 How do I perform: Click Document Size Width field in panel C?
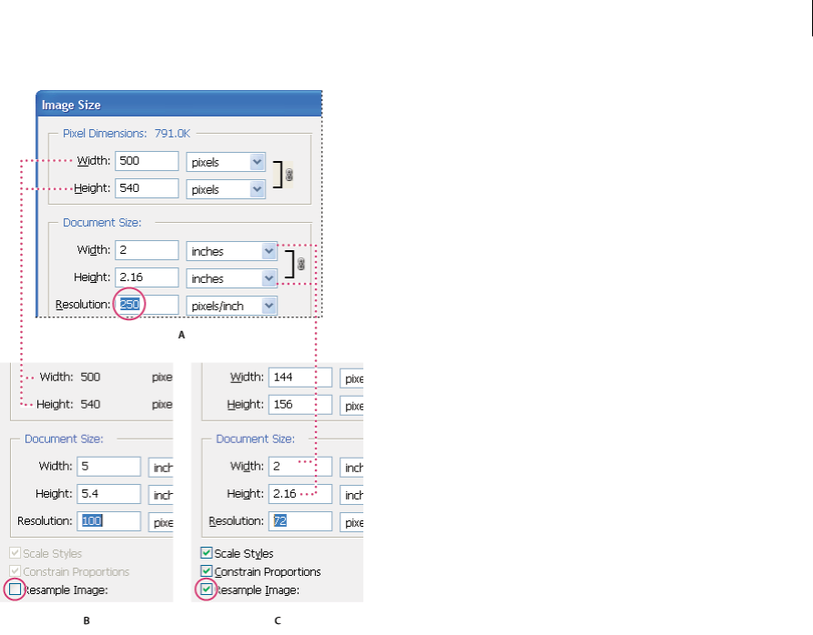point(300,467)
